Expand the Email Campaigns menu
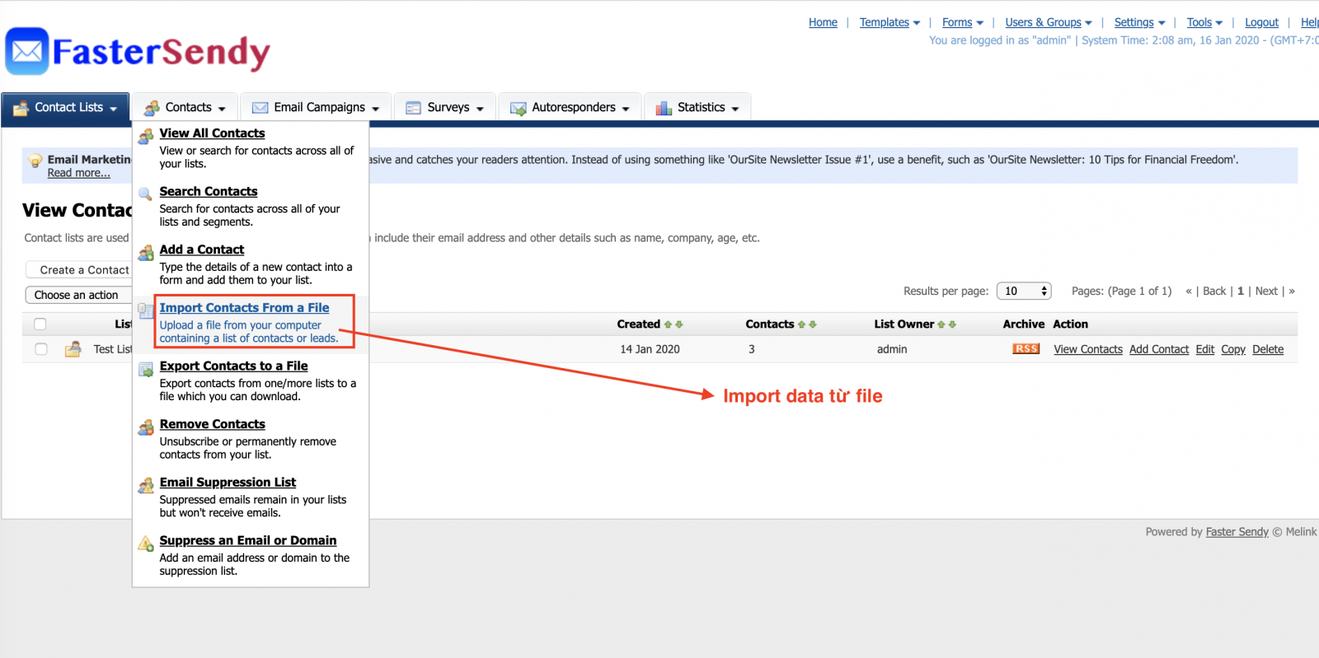 click(317, 107)
